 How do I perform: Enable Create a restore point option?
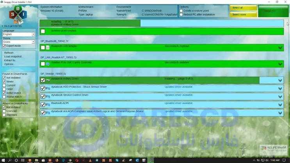point(181,11)
